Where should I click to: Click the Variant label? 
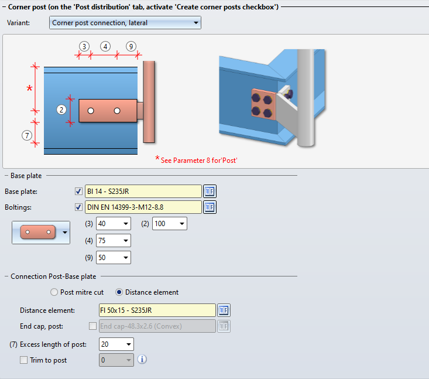point(18,23)
